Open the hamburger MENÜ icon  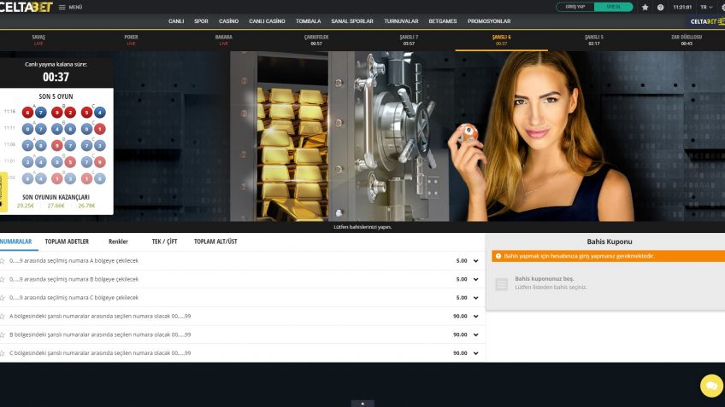(62, 7)
